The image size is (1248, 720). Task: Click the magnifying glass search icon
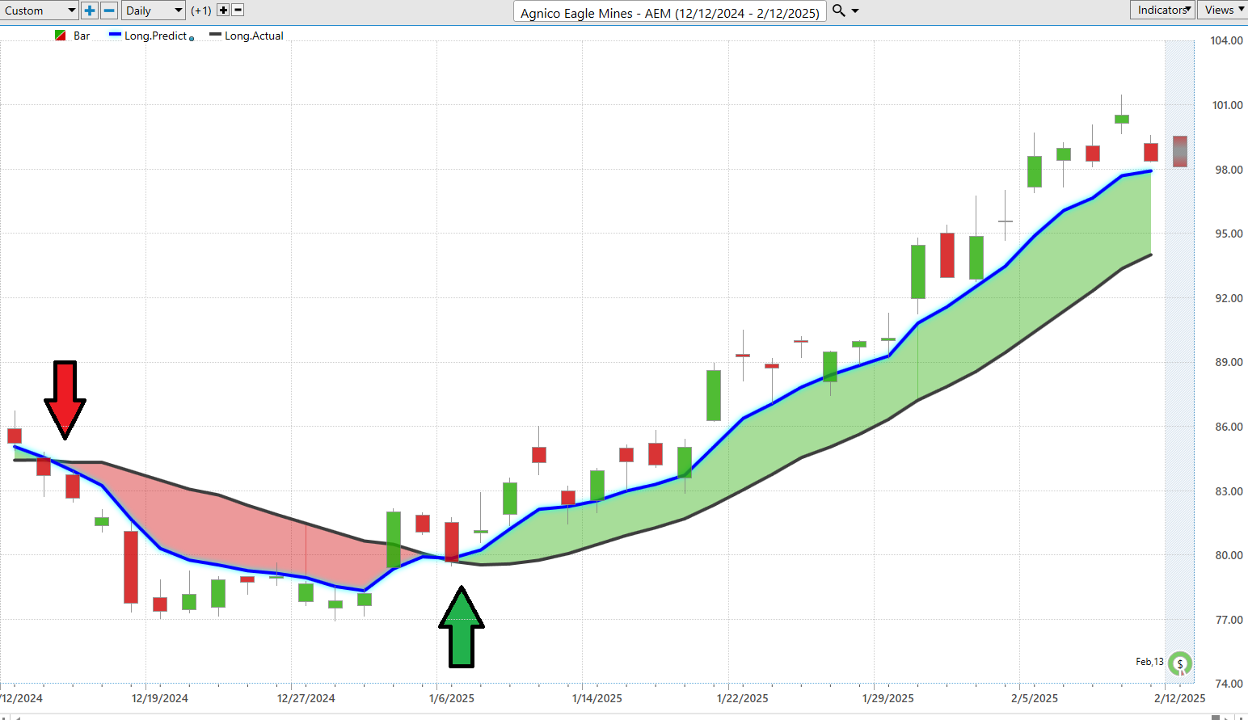pyautogui.click(x=839, y=11)
